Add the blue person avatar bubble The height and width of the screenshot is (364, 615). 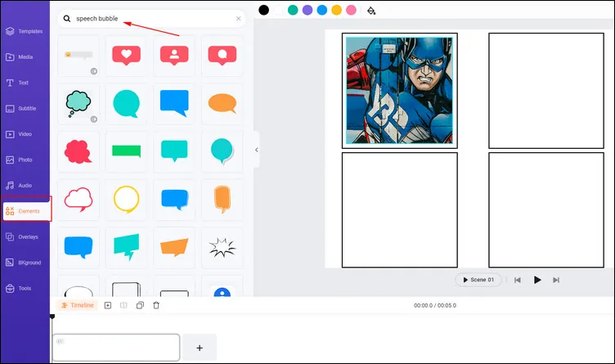point(222,286)
